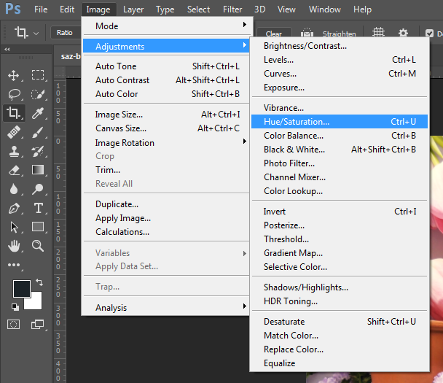Select the Horizontal Type tool
Image resolution: width=443 pixels, height=383 pixels.
(x=38, y=208)
